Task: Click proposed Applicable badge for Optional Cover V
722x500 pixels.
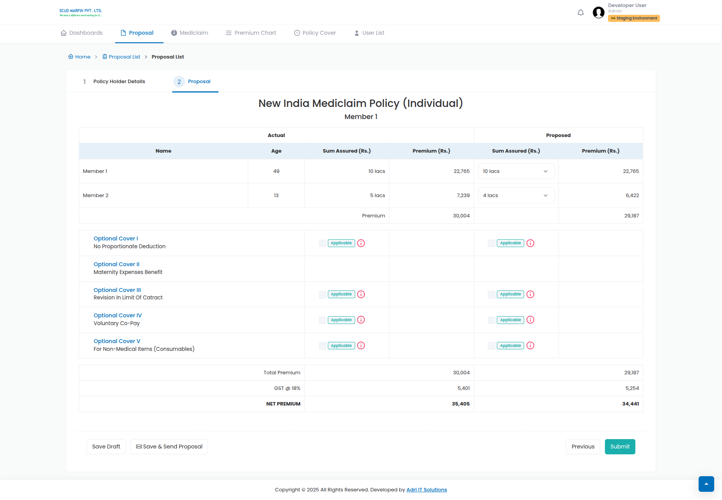Action: tap(510, 346)
